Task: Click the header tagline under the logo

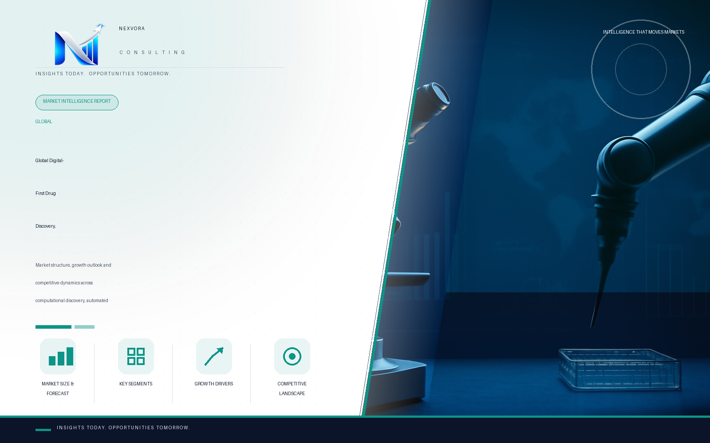Action: tap(103, 74)
